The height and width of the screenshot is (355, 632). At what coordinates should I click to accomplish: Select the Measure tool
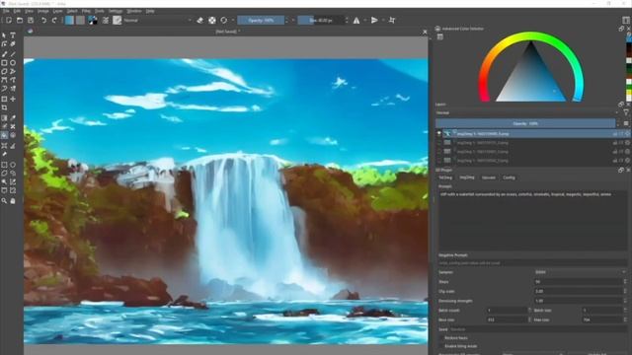coord(13,146)
